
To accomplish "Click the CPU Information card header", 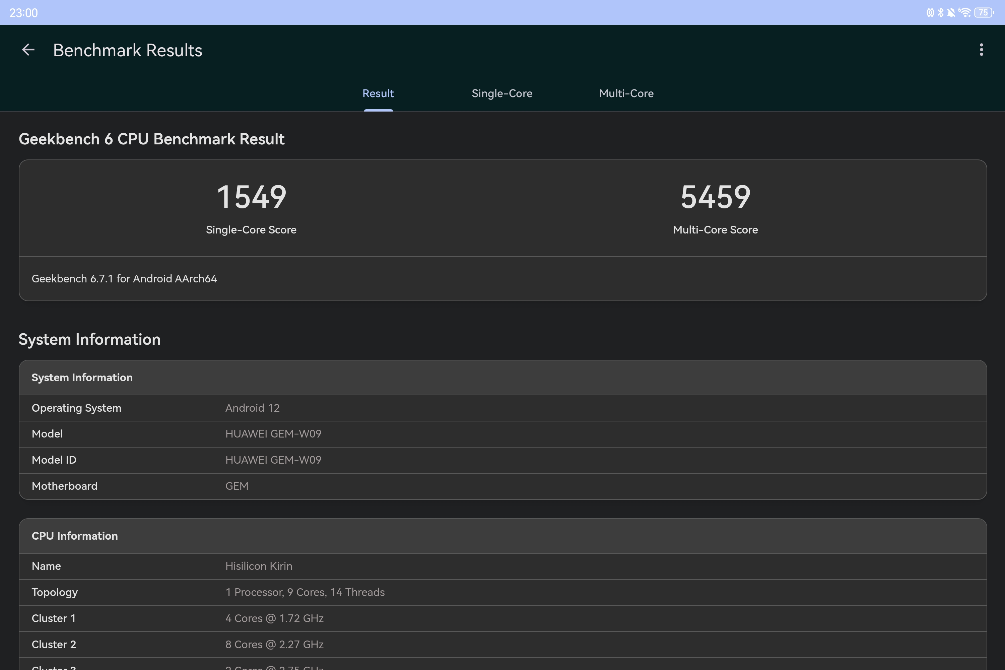I will [x=503, y=536].
